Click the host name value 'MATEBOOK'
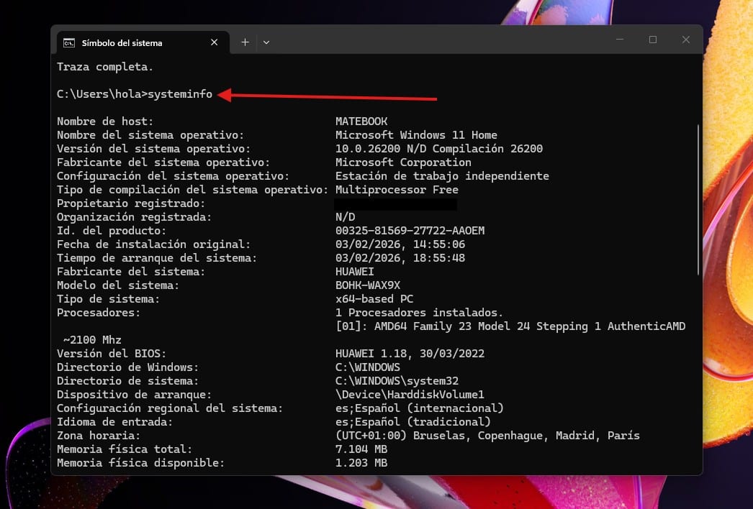 pyautogui.click(x=361, y=121)
